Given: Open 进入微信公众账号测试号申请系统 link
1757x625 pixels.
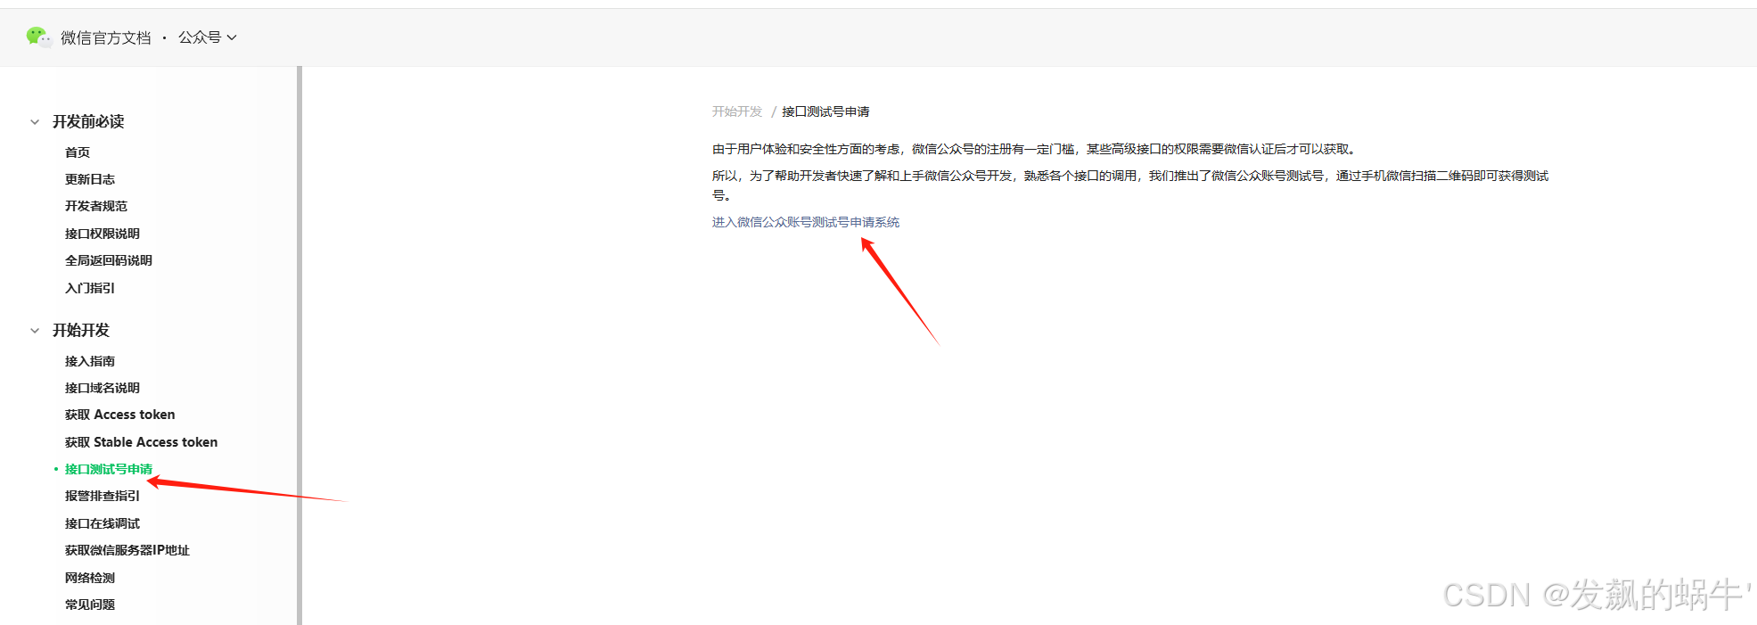Looking at the screenshot, I should point(806,222).
